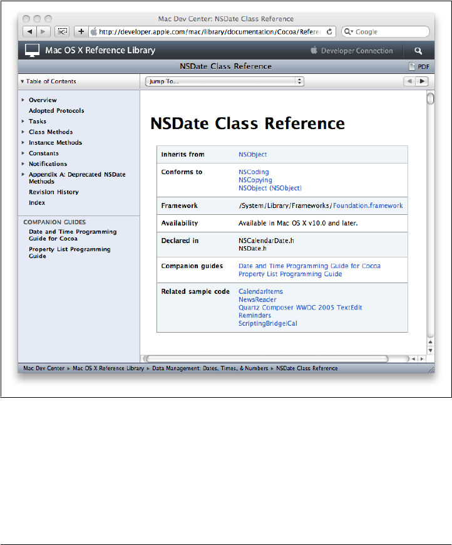Follow the NSCoding link
452x545 pixels.
coord(254,172)
